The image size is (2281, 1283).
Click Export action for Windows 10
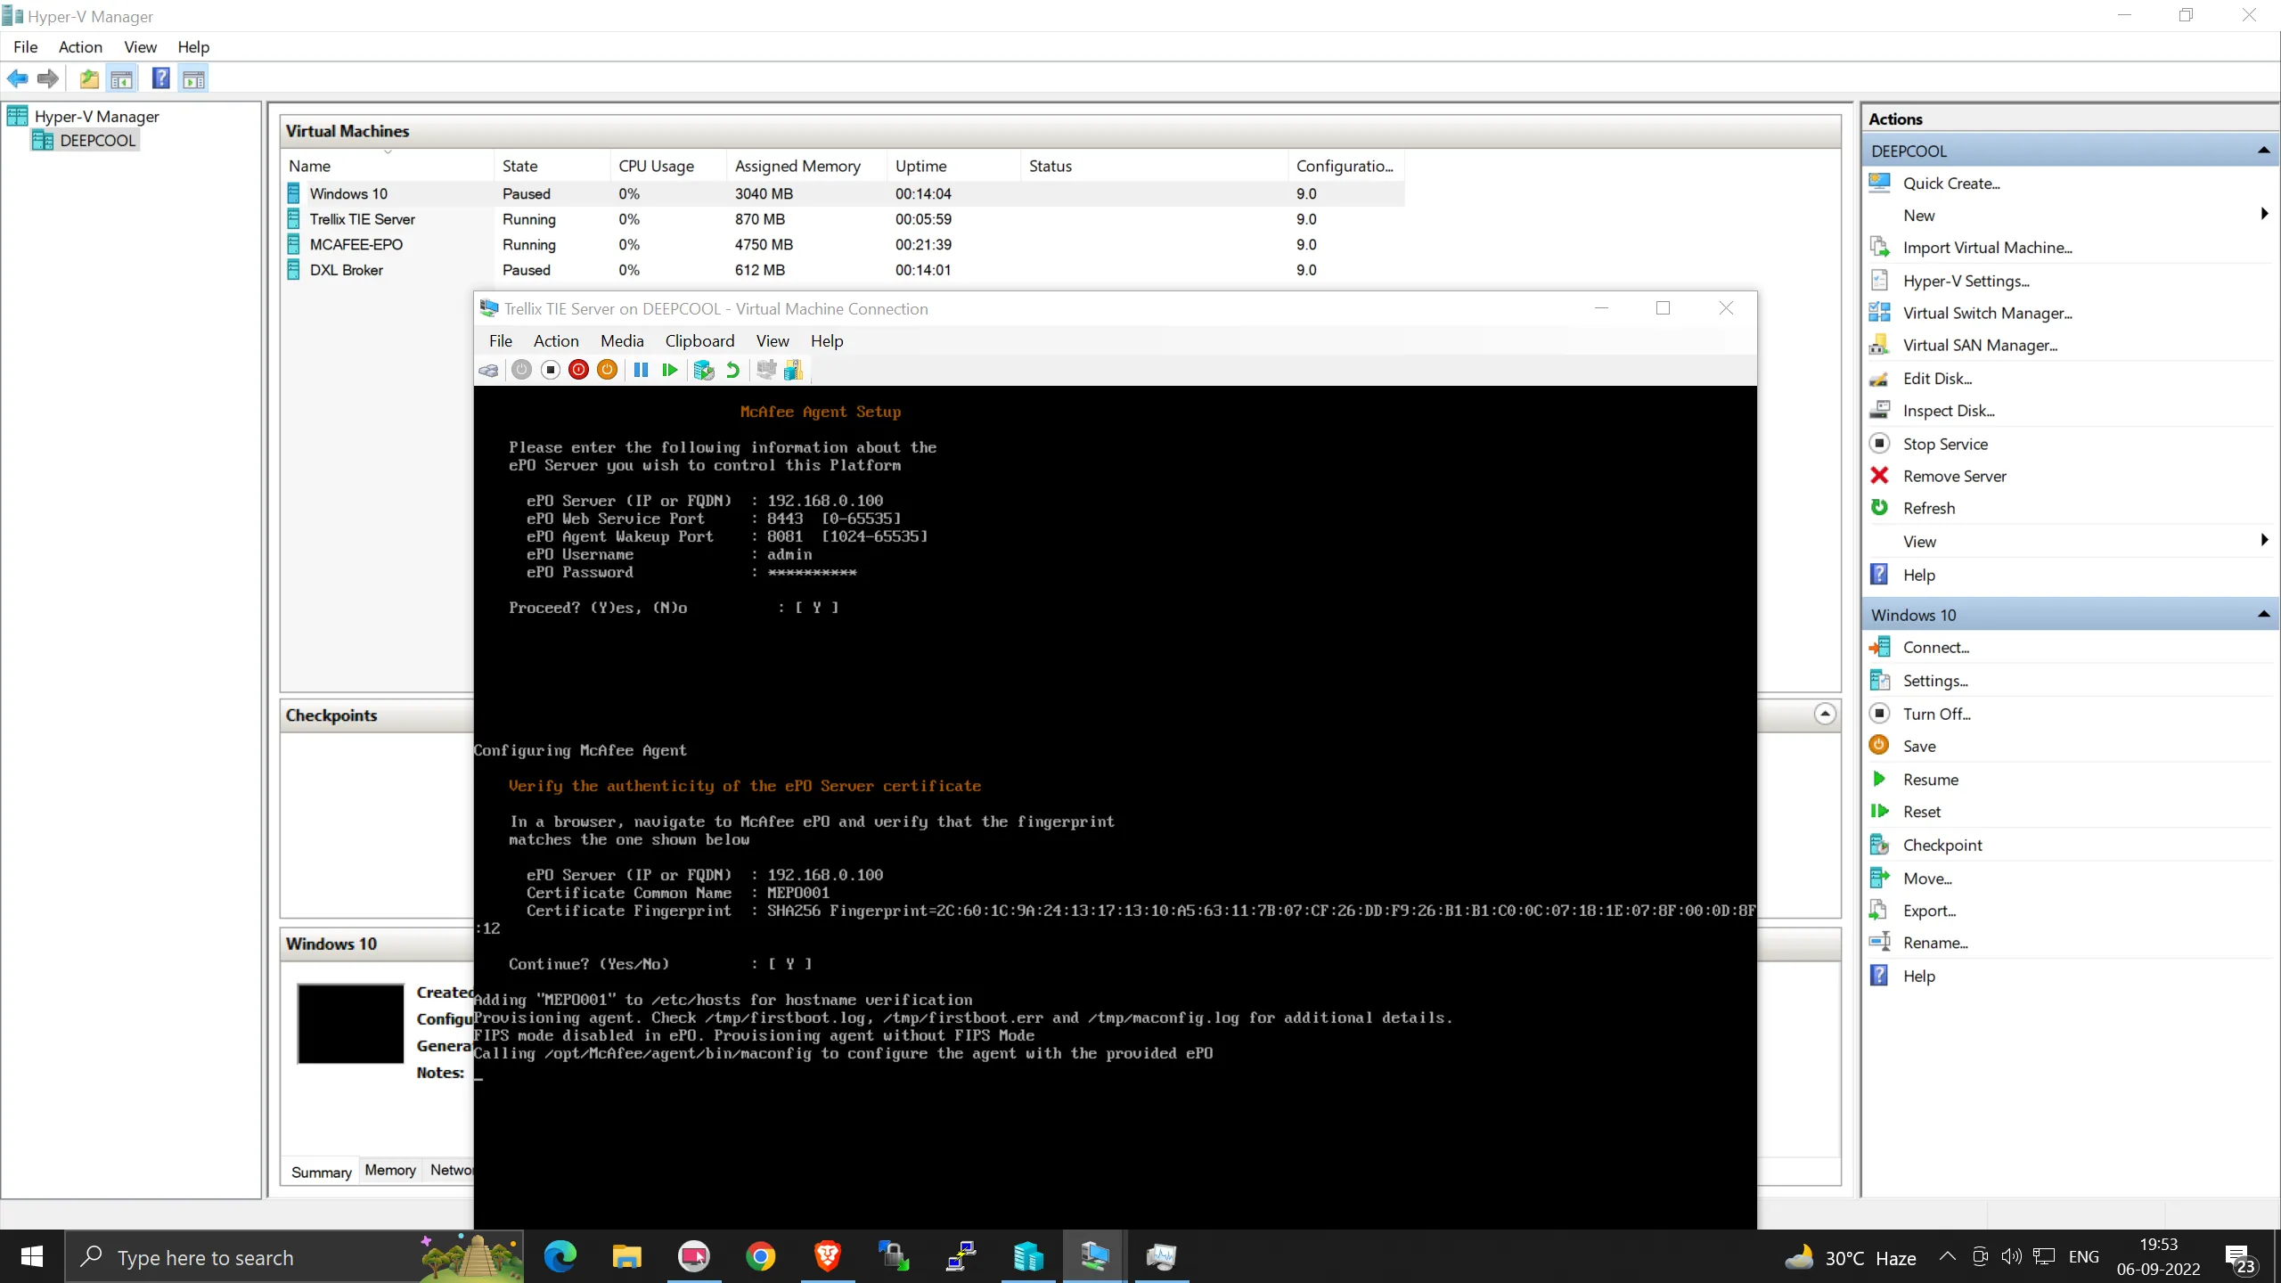pyautogui.click(x=1929, y=911)
